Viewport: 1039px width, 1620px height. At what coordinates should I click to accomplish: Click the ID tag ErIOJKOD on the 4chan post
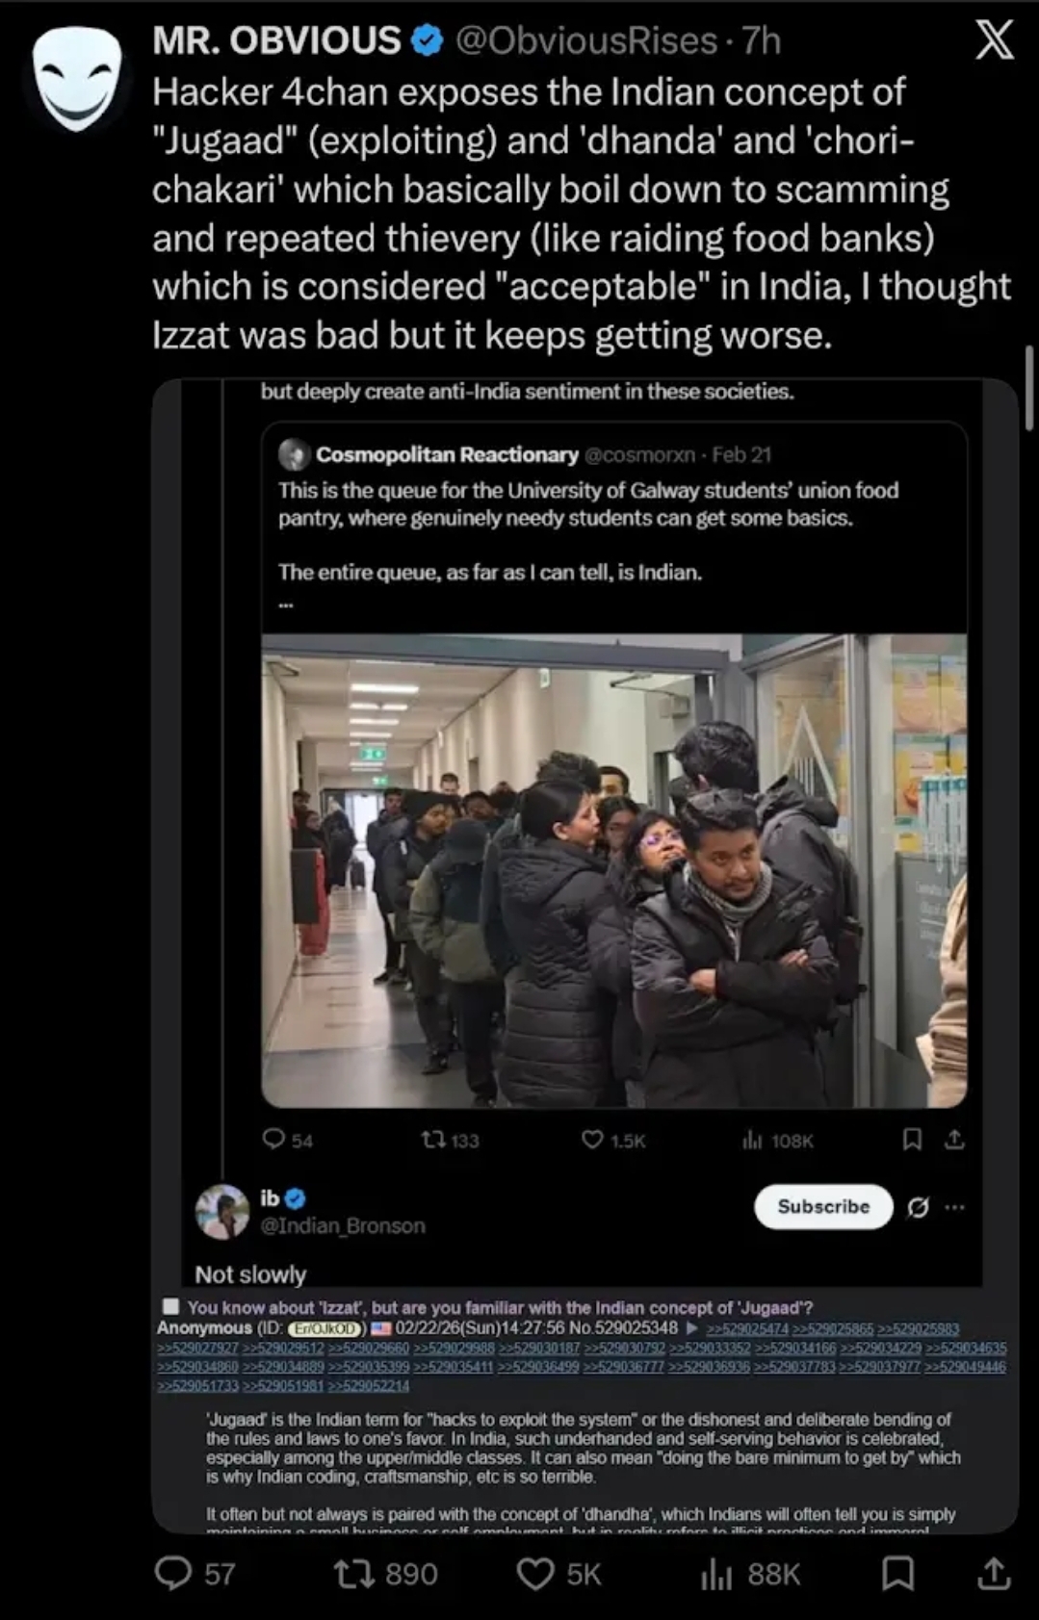coord(325,1328)
